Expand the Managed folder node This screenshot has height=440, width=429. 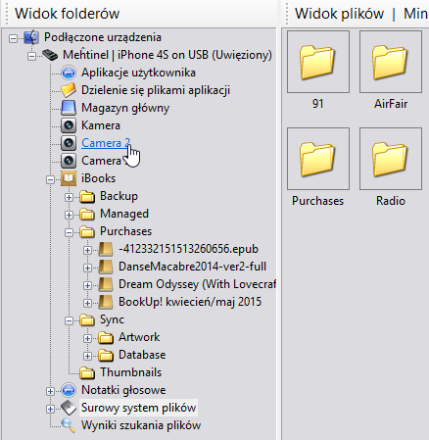[69, 215]
